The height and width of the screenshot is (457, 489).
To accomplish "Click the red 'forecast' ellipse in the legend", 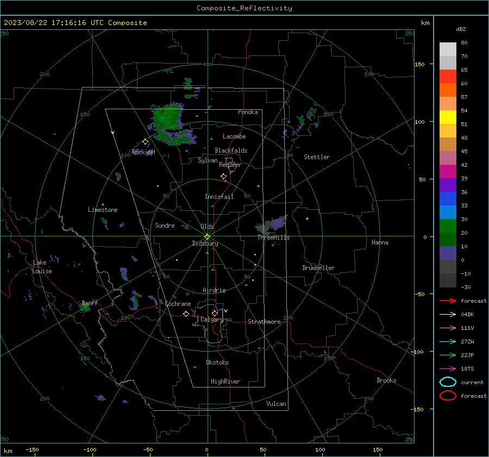I will (448, 396).
